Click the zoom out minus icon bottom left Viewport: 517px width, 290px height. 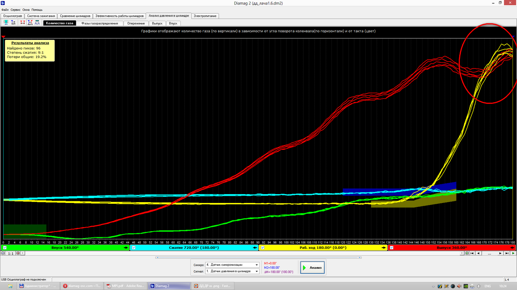tap(3, 253)
